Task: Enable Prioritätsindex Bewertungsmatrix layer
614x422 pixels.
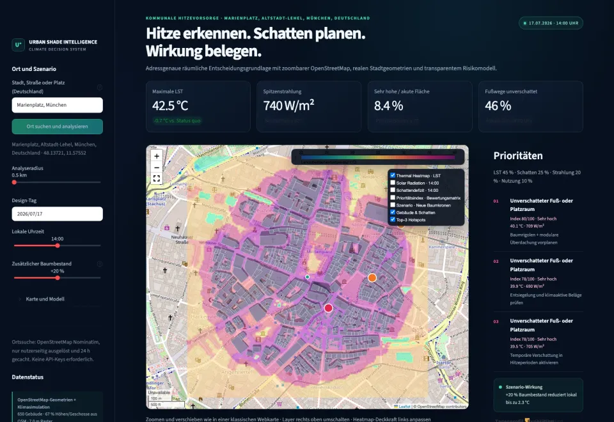Action: tap(393, 198)
